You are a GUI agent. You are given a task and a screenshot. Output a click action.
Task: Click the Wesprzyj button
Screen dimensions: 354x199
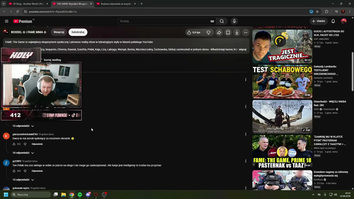click(59, 32)
